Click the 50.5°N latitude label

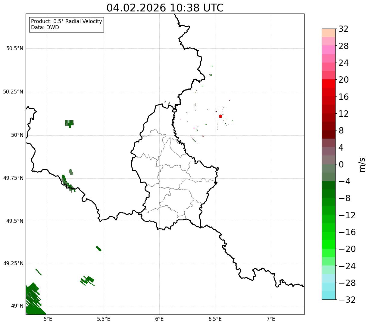click(x=15, y=48)
